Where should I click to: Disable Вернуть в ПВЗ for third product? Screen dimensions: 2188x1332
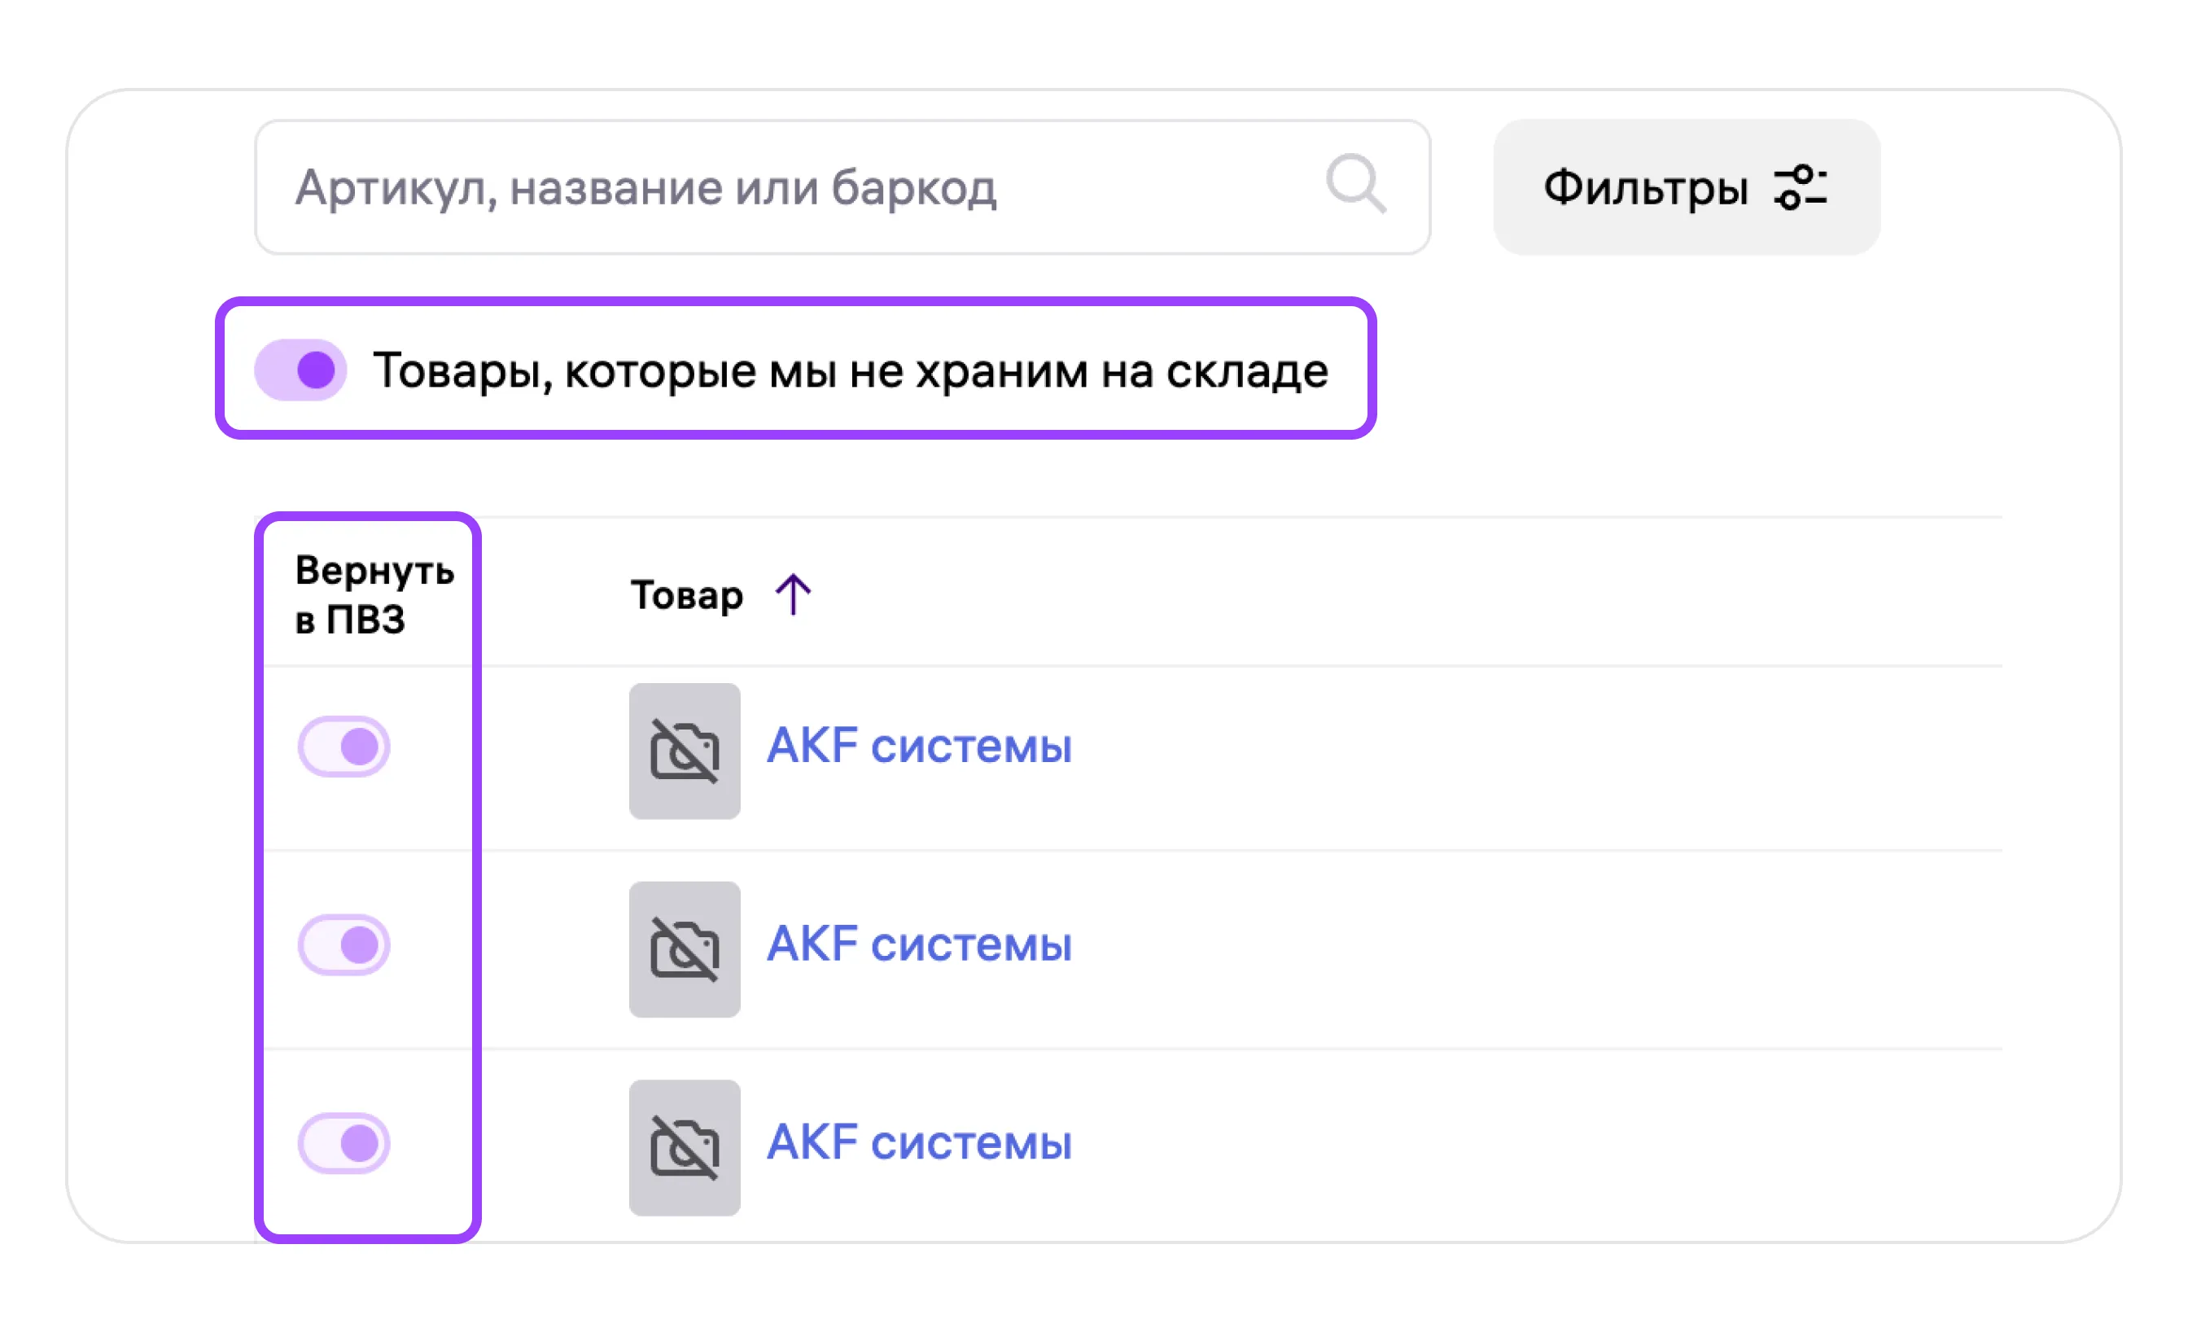(344, 1143)
